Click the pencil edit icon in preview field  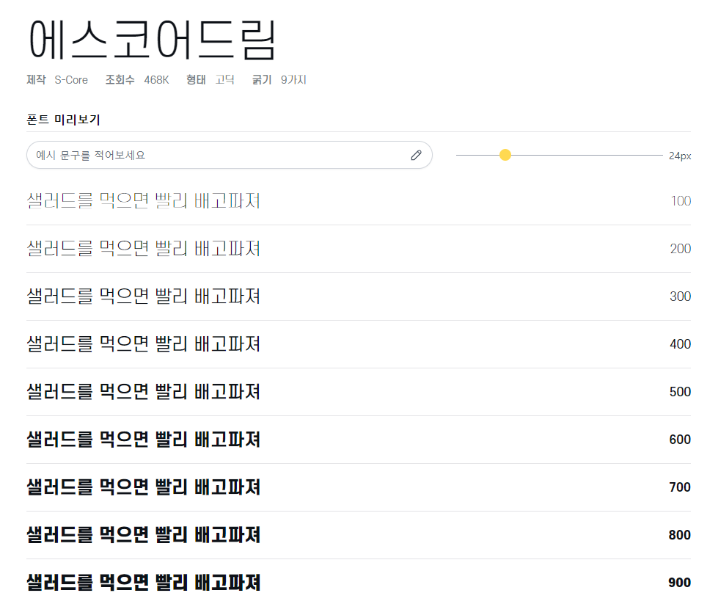click(416, 155)
